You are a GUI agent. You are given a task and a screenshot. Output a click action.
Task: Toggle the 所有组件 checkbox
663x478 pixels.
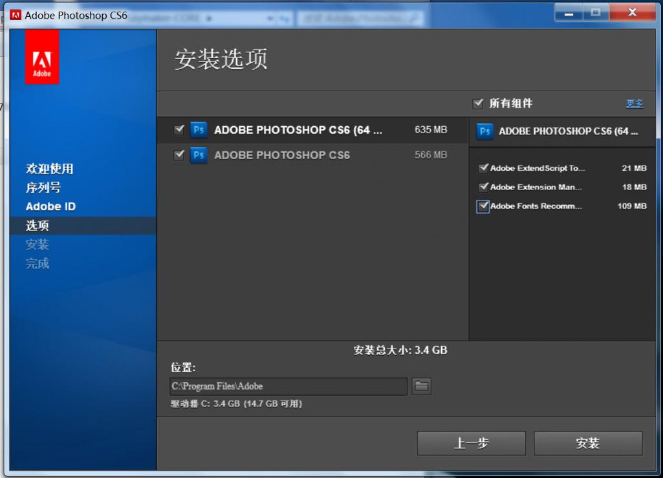coord(478,103)
